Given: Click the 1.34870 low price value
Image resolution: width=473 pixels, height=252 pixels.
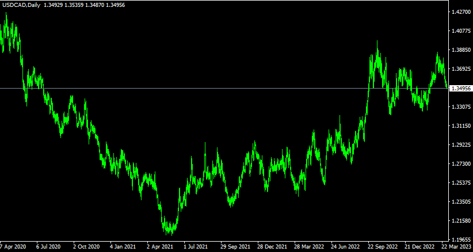Looking at the screenshot, I should tap(95, 5).
